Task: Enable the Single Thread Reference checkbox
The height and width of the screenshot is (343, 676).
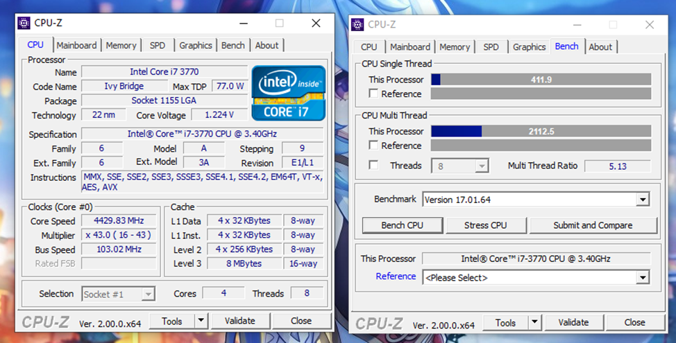Action: [x=373, y=94]
